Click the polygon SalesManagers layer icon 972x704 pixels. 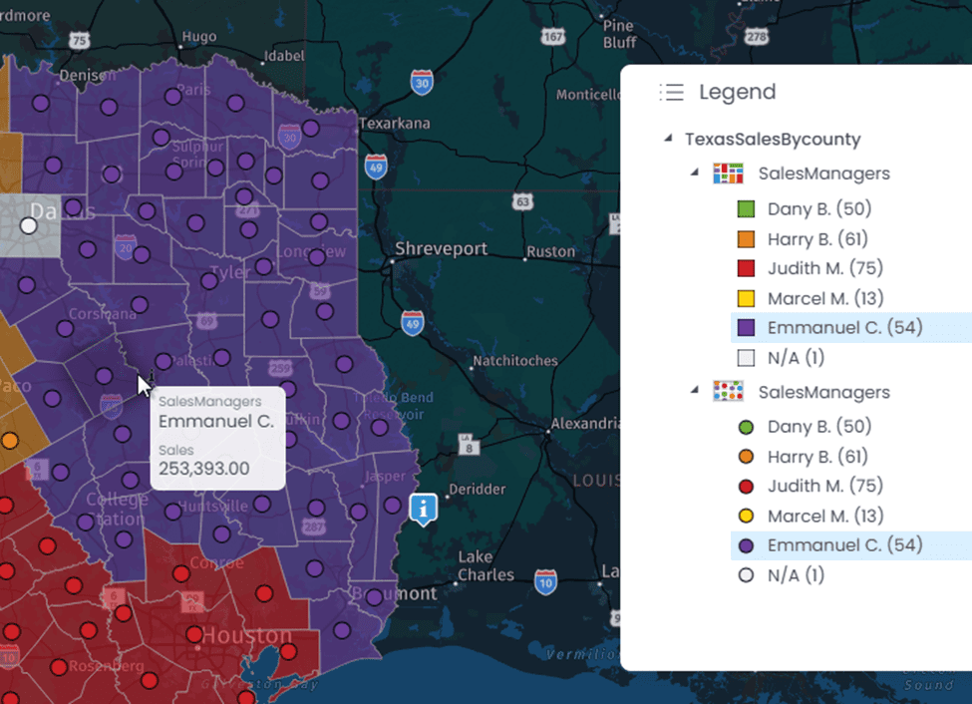click(x=728, y=174)
